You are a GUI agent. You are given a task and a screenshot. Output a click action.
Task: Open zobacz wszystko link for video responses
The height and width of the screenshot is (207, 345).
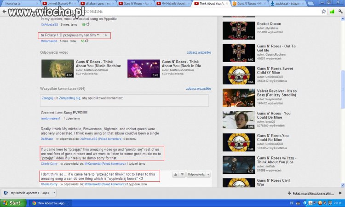click(x=199, y=52)
